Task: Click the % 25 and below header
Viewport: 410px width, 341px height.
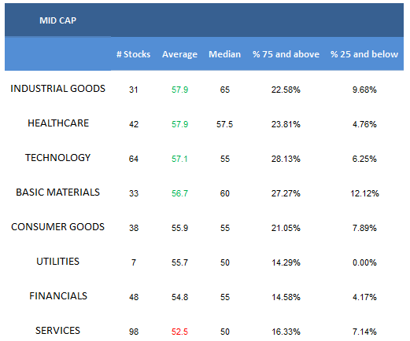Action: pyautogui.click(x=364, y=54)
